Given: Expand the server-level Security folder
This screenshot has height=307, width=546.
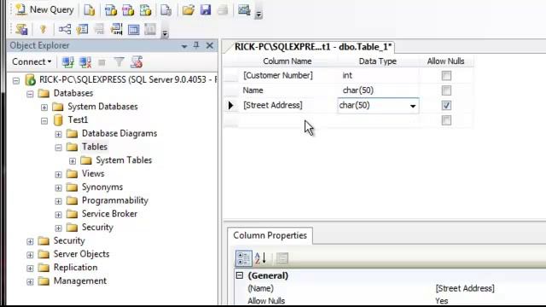Looking at the screenshot, I should [30, 241].
